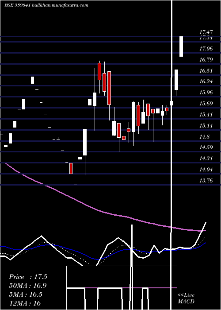Click the 'Price : 17.5' readout

coord(28,277)
